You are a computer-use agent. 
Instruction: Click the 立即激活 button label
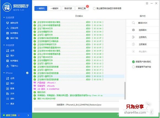tap(143, 44)
